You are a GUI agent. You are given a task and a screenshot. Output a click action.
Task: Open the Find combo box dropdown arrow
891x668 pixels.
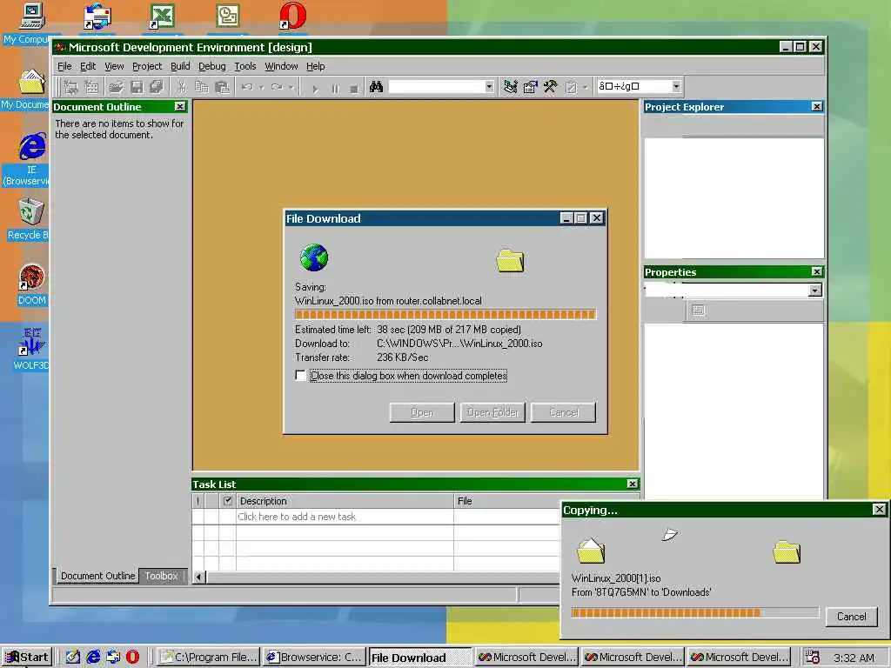pos(489,86)
